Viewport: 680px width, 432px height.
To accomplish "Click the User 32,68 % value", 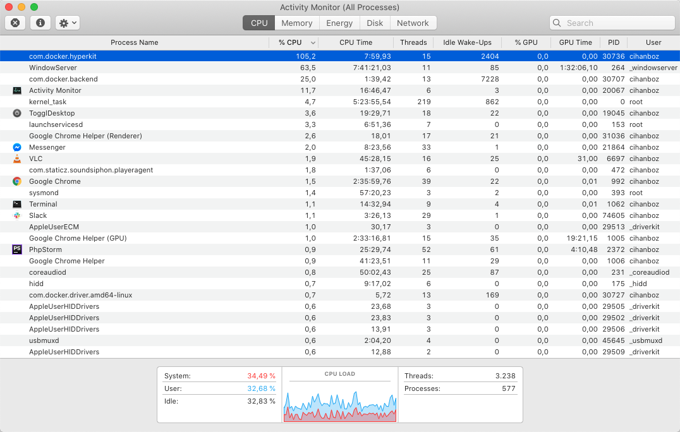I will (261, 388).
